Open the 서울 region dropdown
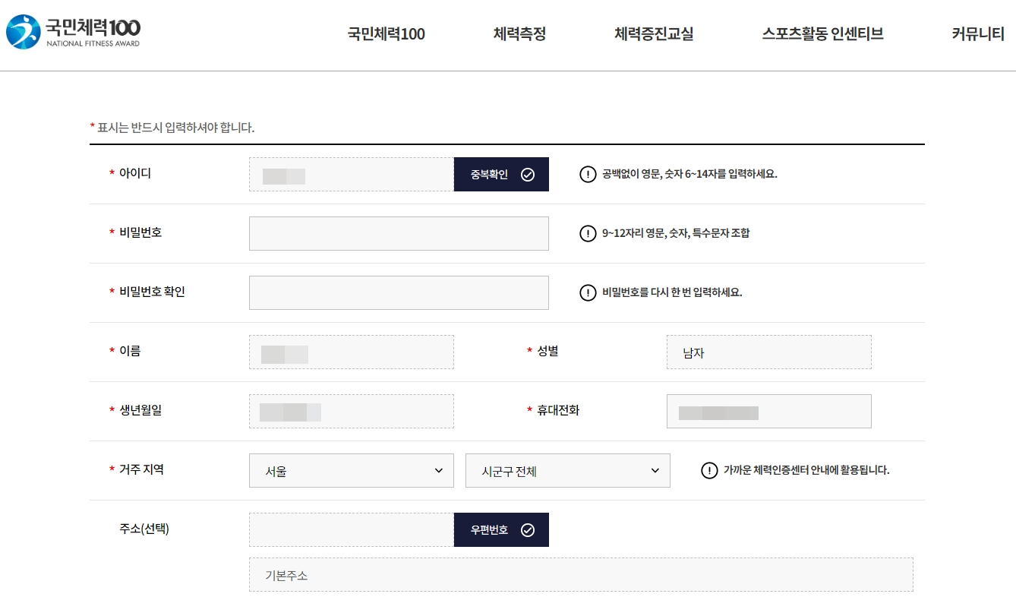 pos(351,470)
